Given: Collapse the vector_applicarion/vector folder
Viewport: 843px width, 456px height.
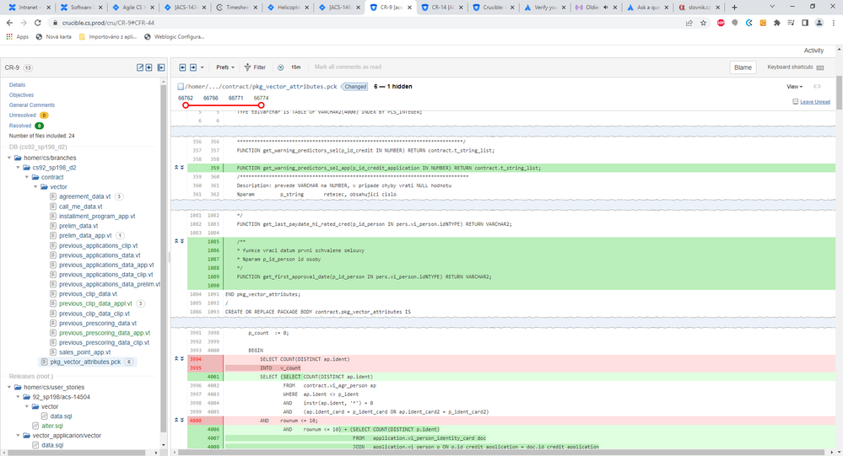Looking at the screenshot, I should coord(18,436).
